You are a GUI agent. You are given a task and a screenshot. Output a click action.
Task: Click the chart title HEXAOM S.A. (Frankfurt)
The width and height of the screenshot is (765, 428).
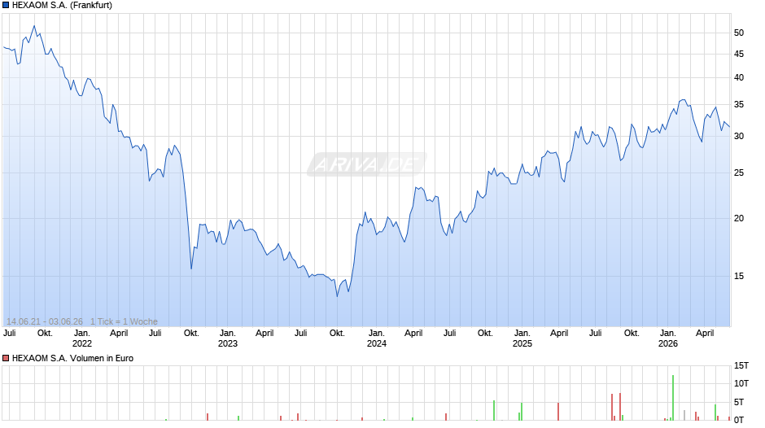62,6
